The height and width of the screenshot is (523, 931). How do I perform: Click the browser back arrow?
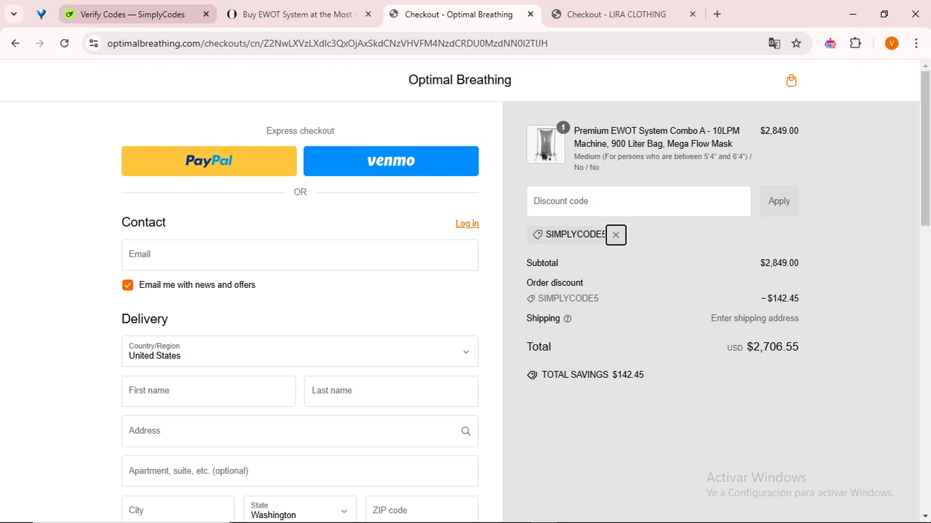16,43
